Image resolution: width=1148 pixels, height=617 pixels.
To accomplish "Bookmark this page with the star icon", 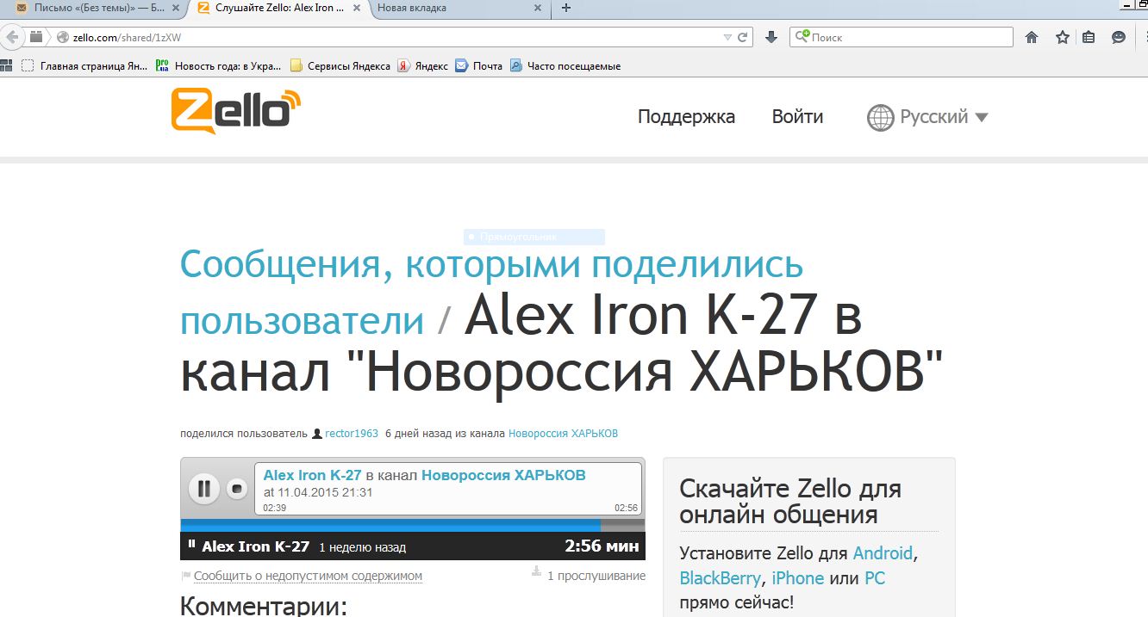I will [x=1062, y=37].
